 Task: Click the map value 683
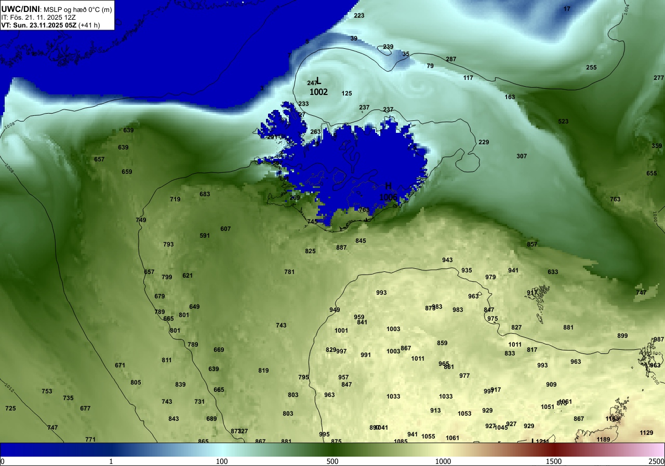[x=205, y=194]
